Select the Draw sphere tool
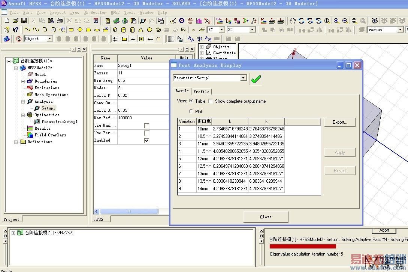 click(x=149, y=30)
